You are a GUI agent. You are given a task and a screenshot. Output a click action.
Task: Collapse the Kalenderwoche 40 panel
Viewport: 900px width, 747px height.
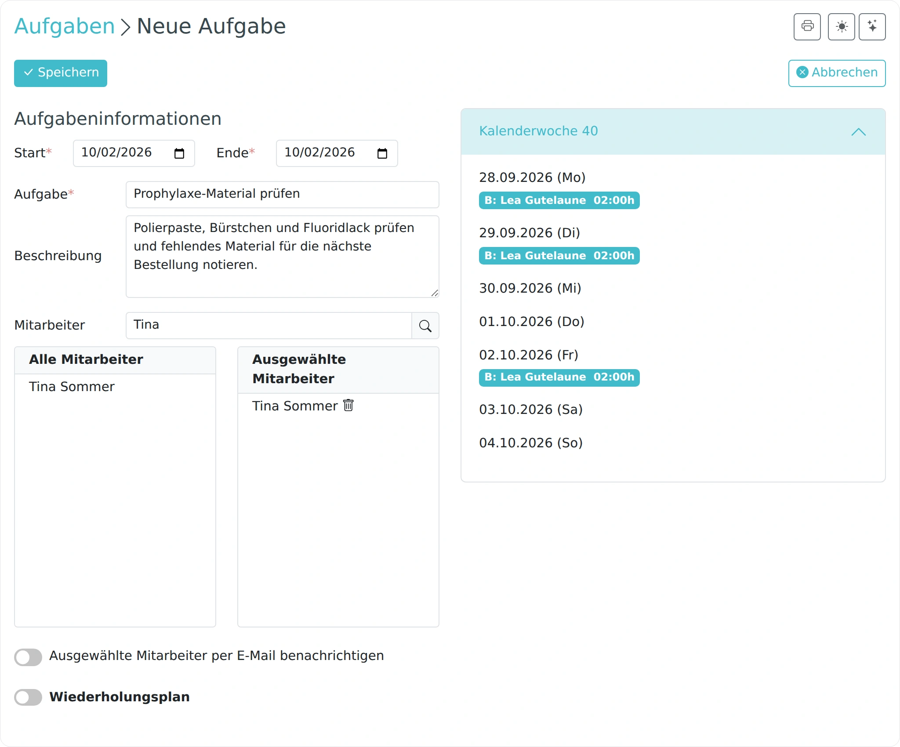click(x=858, y=131)
